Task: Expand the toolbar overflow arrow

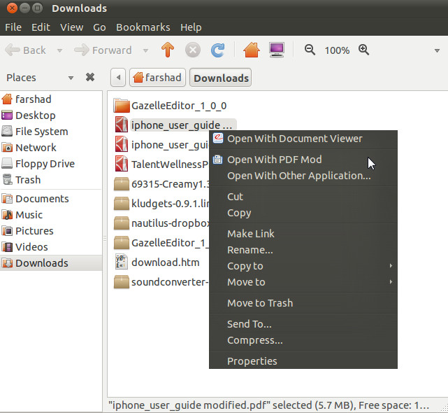Action: (437, 50)
